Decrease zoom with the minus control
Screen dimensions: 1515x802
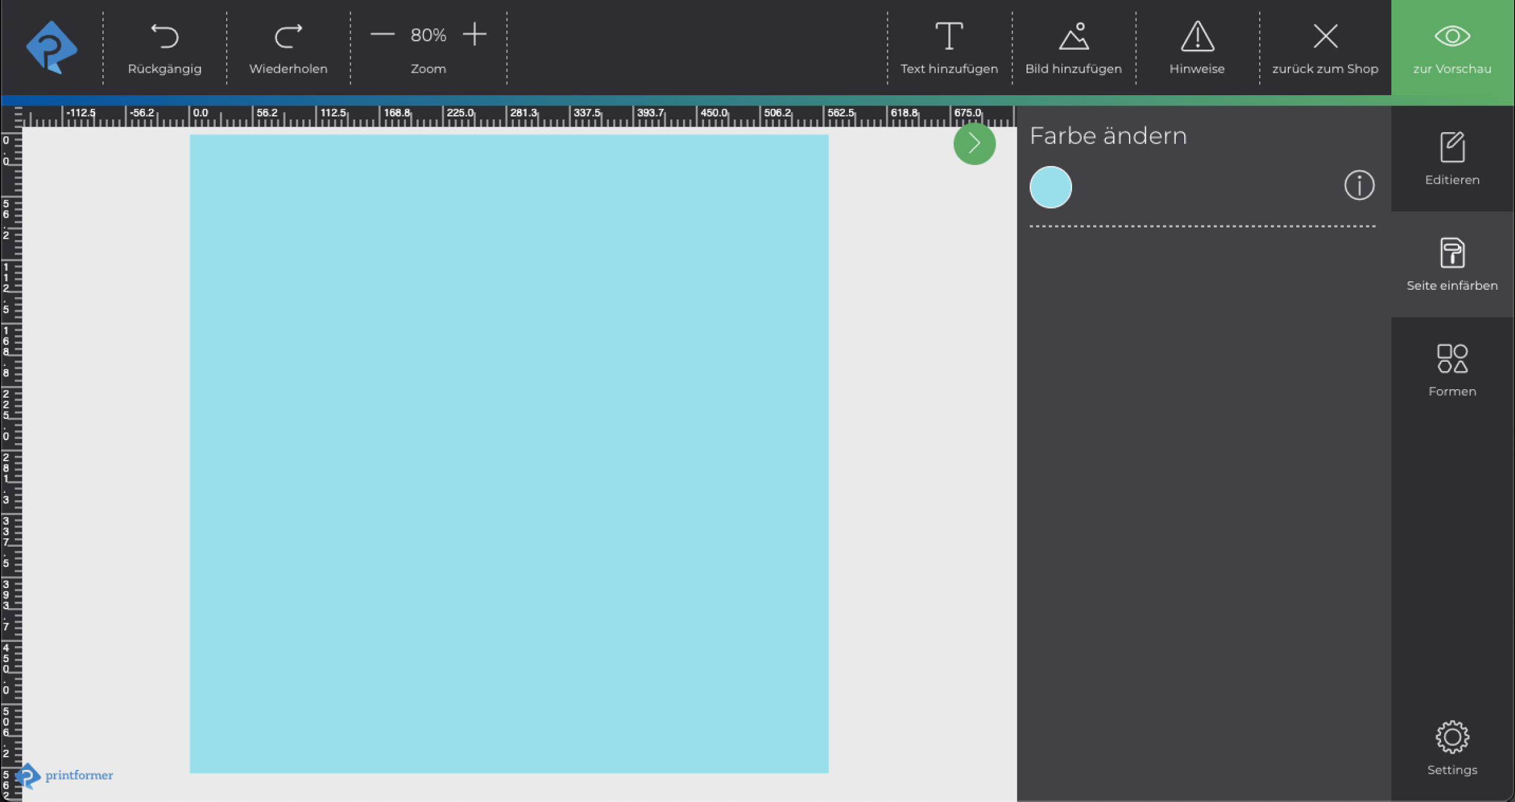point(382,34)
